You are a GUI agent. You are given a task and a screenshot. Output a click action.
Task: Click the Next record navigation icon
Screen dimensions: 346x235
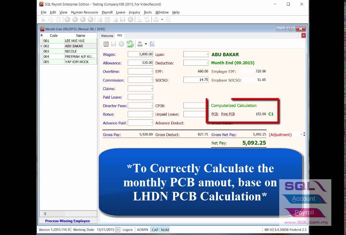coord(83,20)
